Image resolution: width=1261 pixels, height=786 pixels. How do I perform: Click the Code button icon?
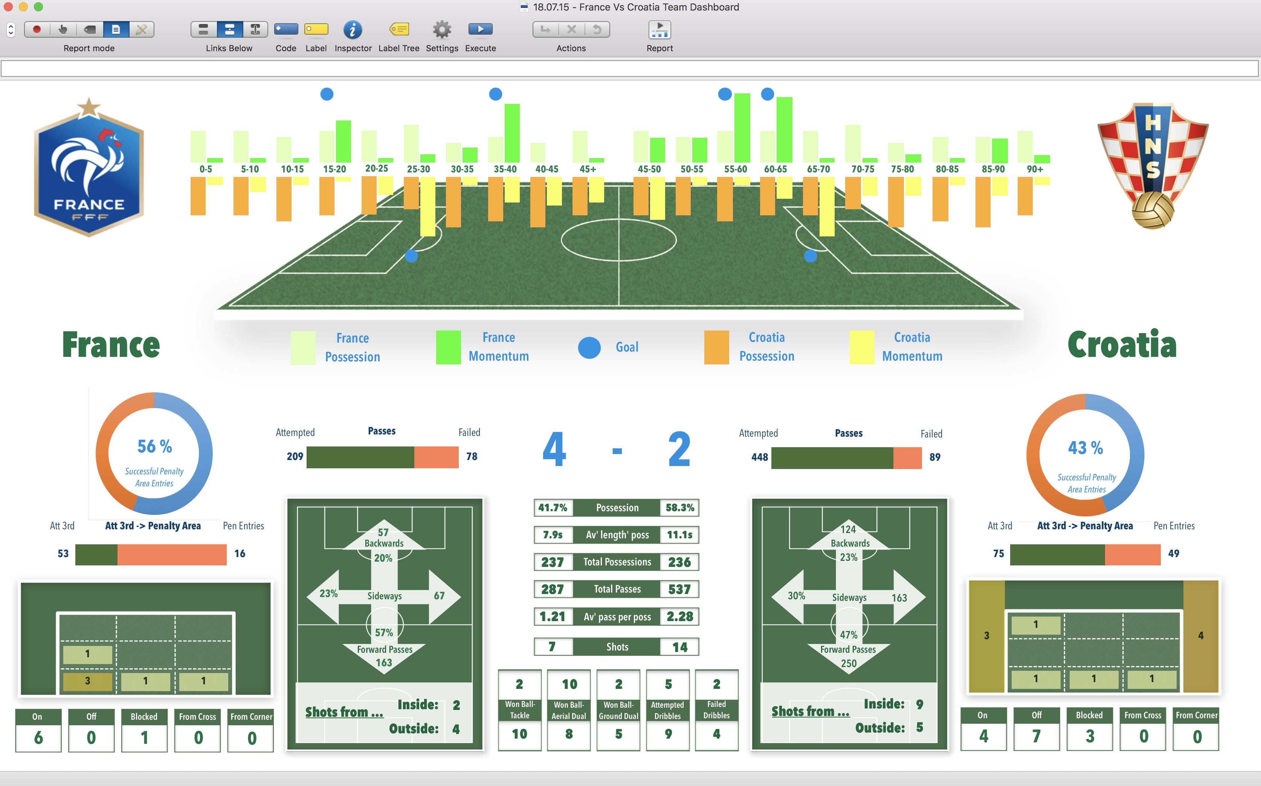coord(285,29)
